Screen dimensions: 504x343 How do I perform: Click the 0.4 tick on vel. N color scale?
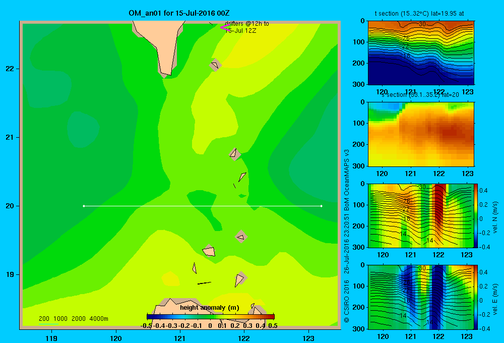tap(483, 191)
